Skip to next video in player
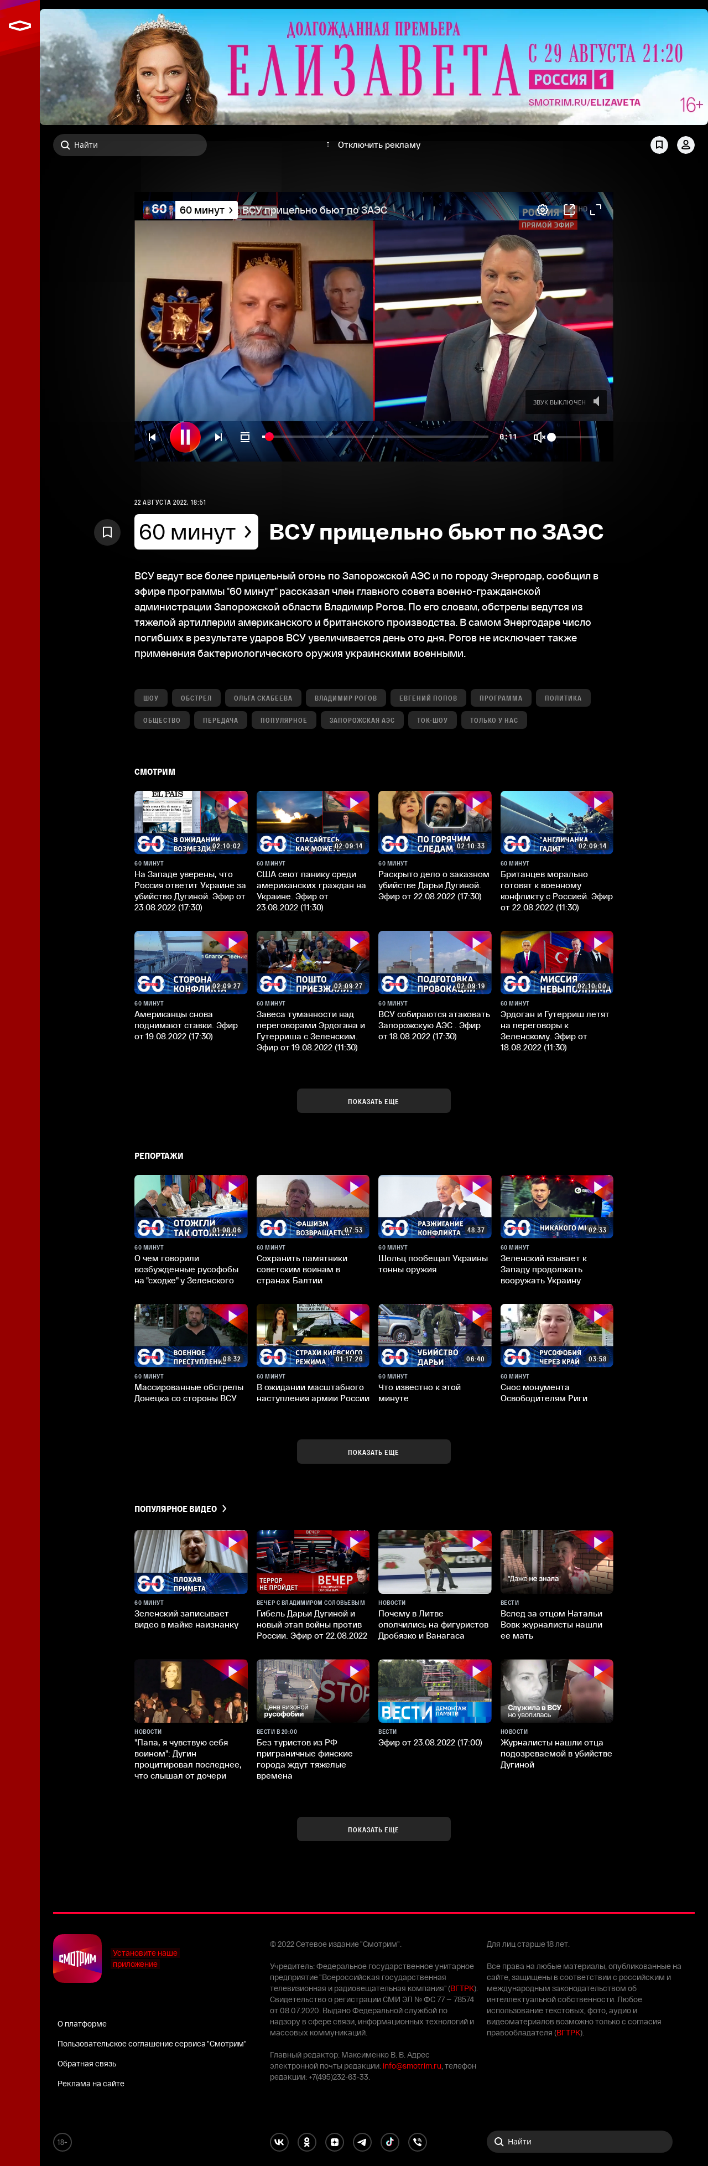The height and width of the screenshot is (2166, 708). 218,437
